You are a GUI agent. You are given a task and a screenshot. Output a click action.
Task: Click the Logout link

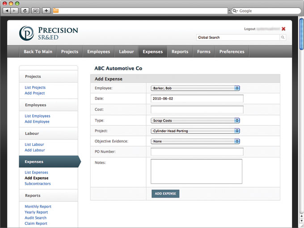pyautogui.click(x=250, y=29)
